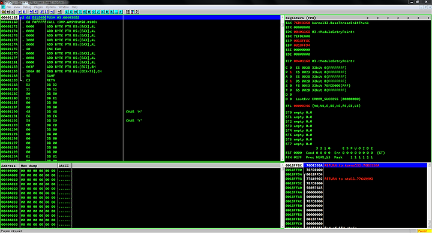
Task: Show References with the R icon
Action: [x=112, y=12]
